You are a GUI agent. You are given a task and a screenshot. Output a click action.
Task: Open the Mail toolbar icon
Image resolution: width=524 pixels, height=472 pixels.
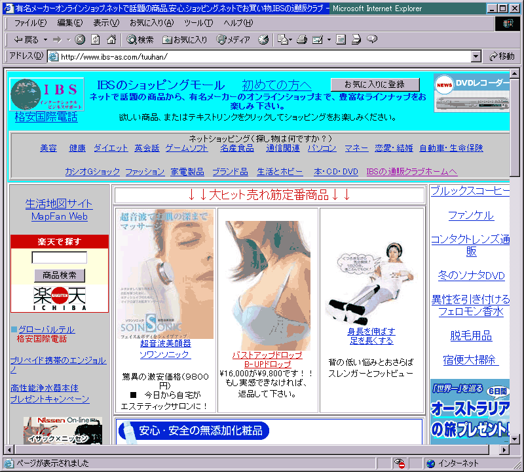pos(283,39)
